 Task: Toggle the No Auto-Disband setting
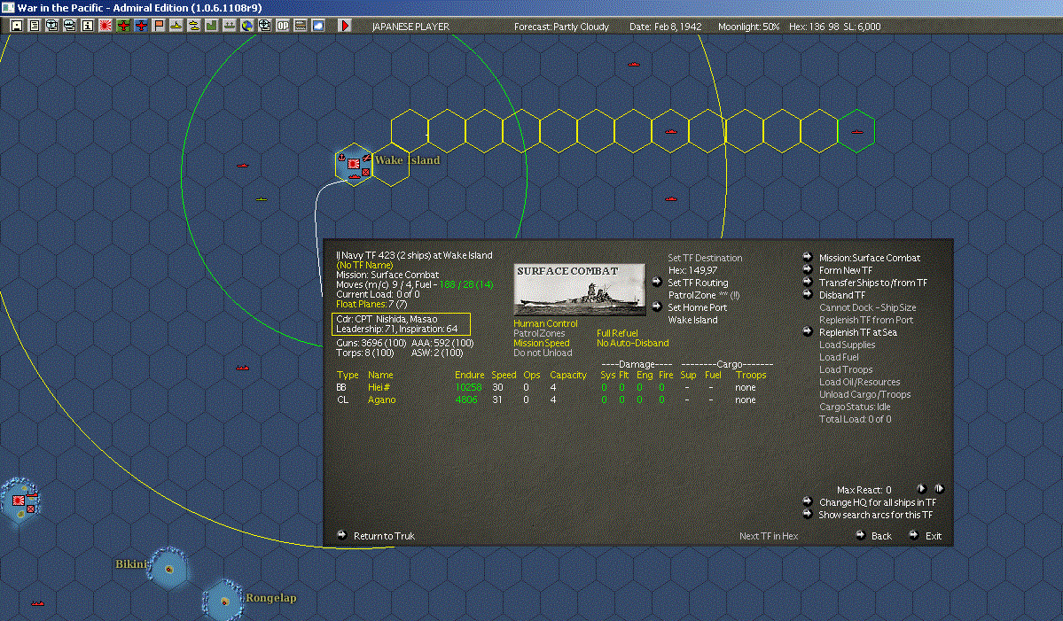632,344
